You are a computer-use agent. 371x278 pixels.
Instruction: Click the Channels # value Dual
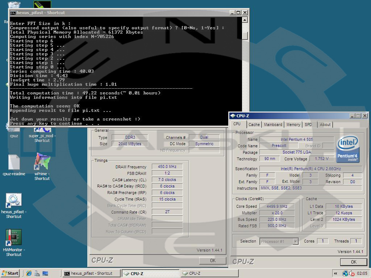(204, 137)
